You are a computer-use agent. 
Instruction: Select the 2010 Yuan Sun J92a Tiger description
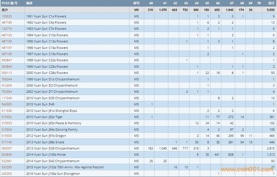coord(44,117)
